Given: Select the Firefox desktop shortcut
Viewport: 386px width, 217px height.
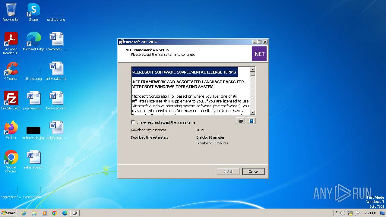Looking at the screenshot, I should (11, 130).
